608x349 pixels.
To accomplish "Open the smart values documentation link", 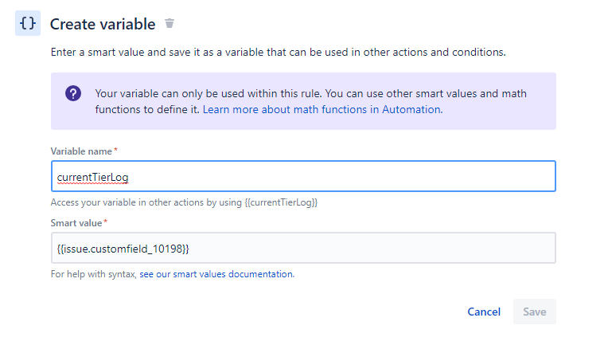I will pos(216,274).
